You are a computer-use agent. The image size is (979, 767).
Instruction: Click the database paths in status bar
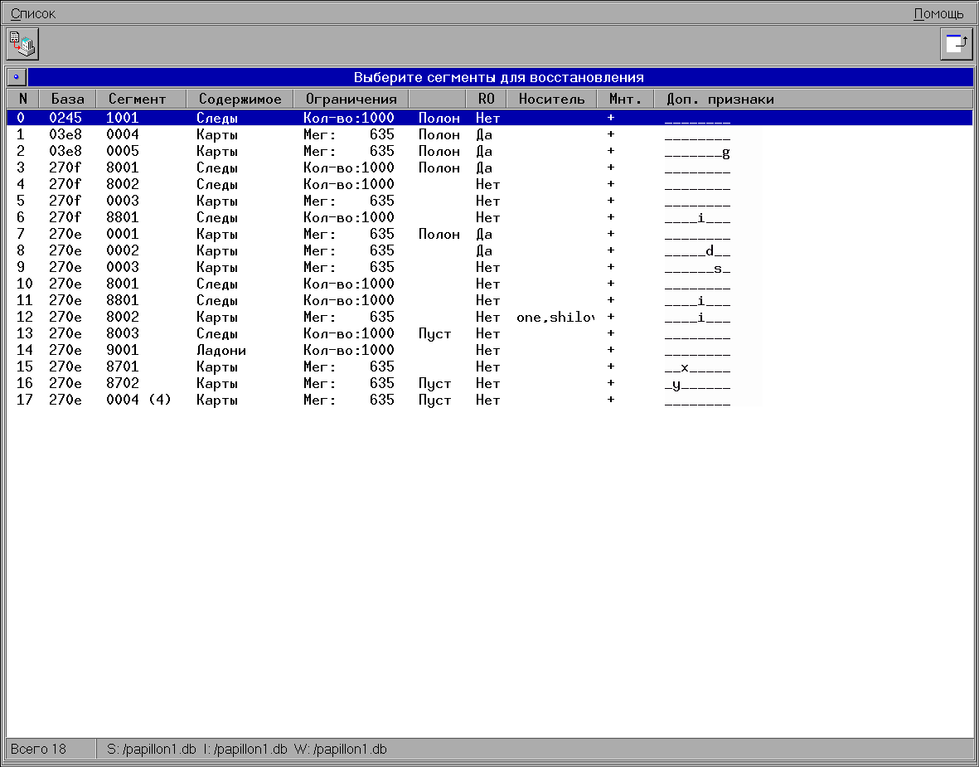point(247,749)
